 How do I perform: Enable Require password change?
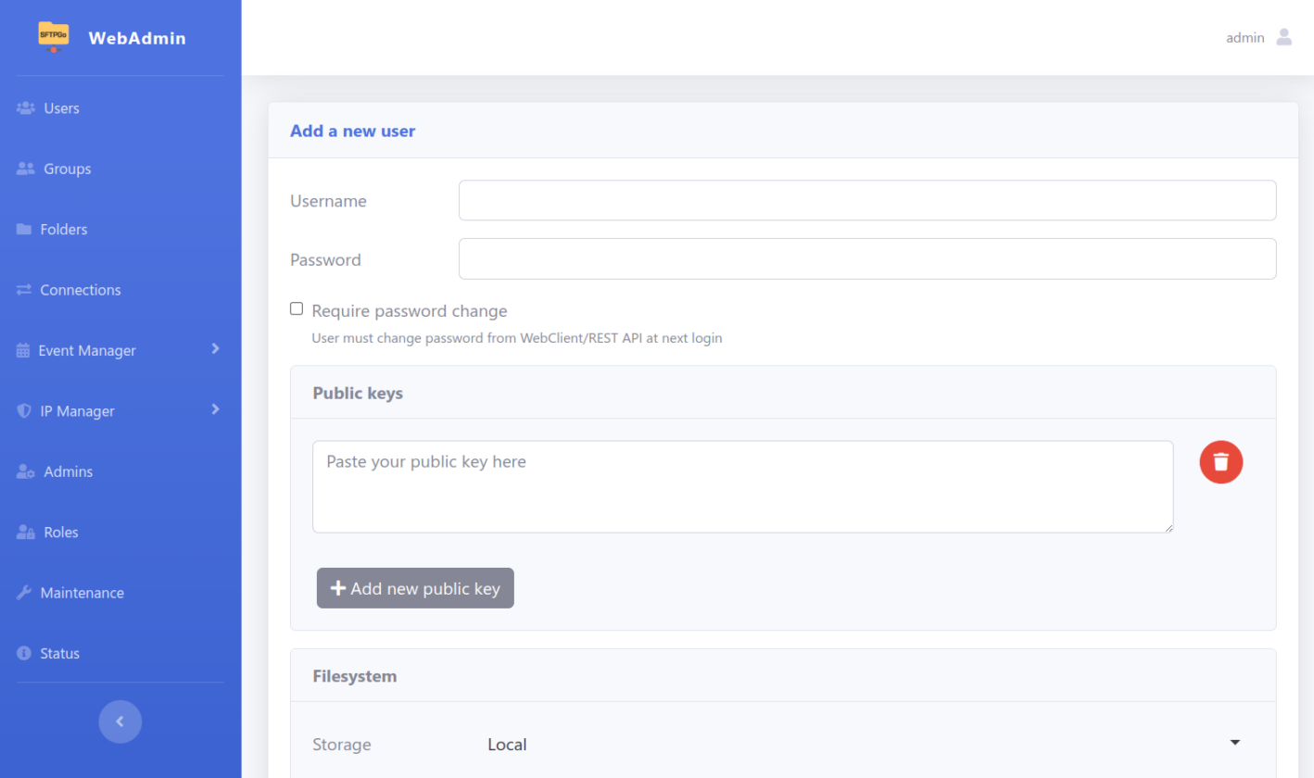coord(296,307)
